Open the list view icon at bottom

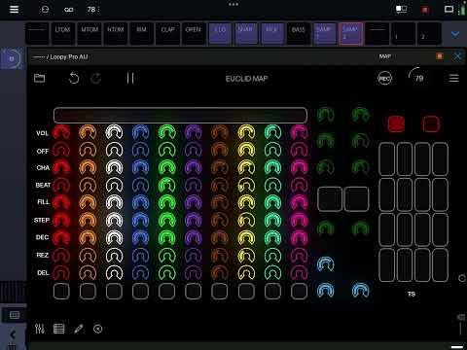[58, 329]
